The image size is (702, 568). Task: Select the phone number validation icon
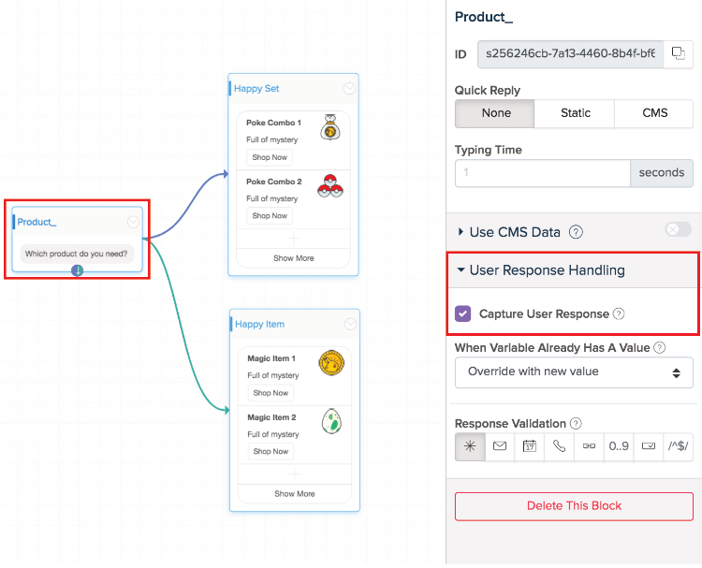tap(559, 446)
